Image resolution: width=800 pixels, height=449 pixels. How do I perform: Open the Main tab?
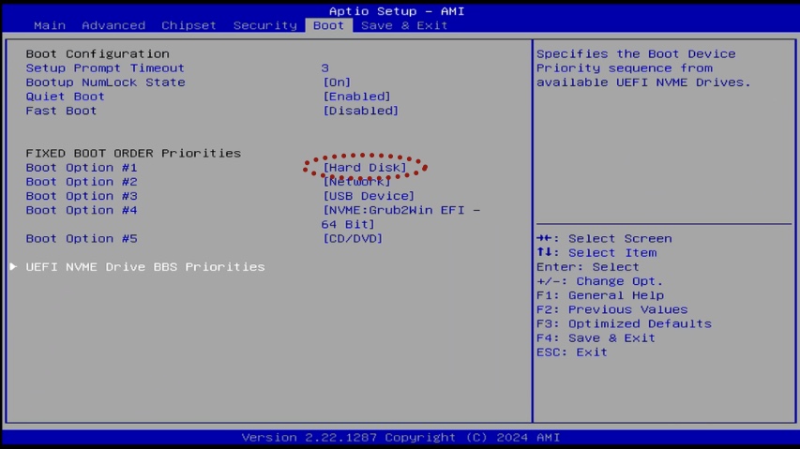tap(50, 25)
